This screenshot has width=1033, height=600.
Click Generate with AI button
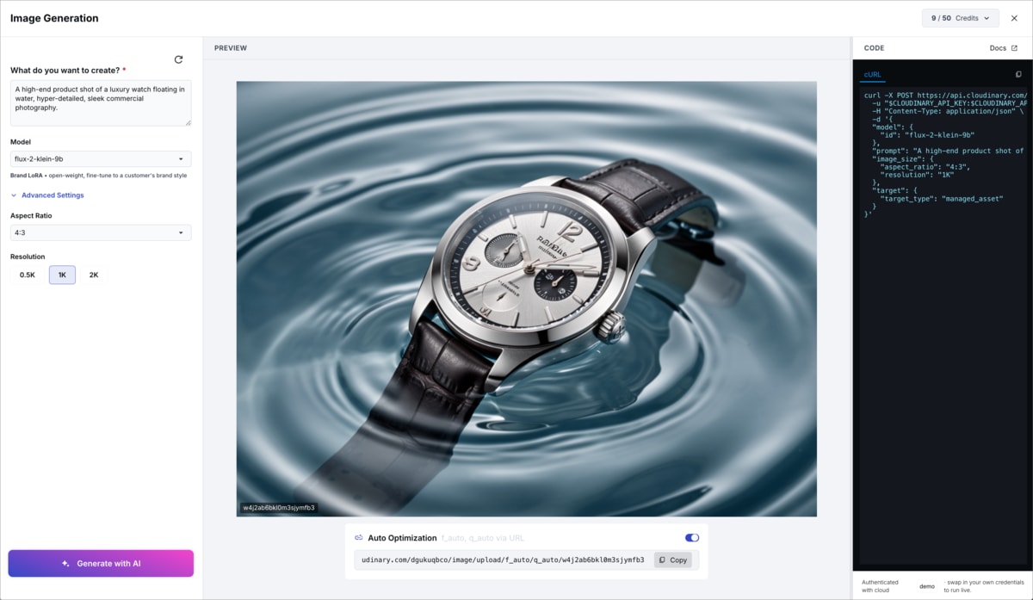[x=101, y=563]
